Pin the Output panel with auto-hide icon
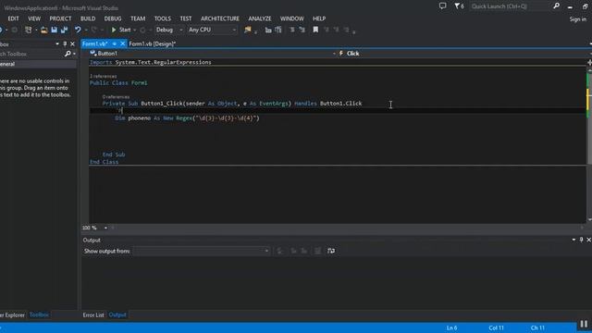Image resolution: width=592 pixels, height=333 pixels. coord(581,240)
